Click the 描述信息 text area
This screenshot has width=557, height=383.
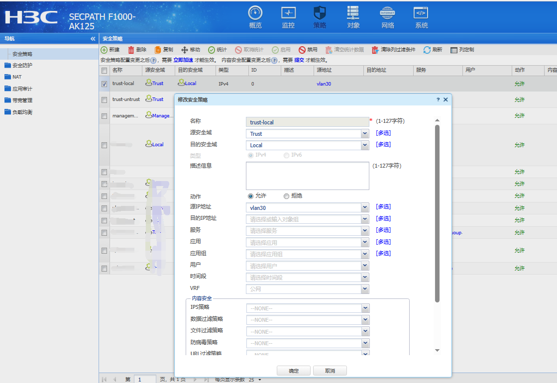coord(307,176)
